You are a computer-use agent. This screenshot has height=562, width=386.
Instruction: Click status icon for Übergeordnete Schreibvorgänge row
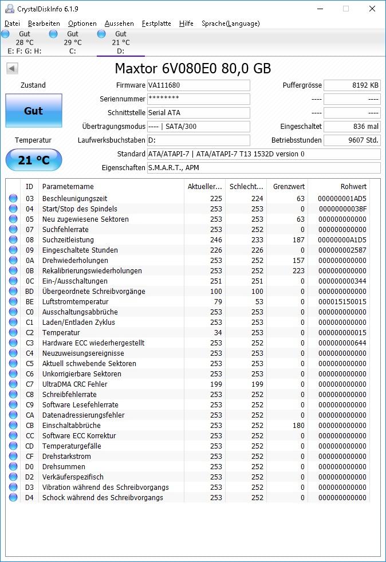13,291
